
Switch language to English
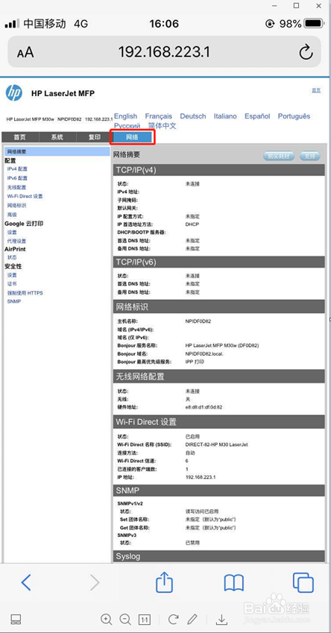125,116
